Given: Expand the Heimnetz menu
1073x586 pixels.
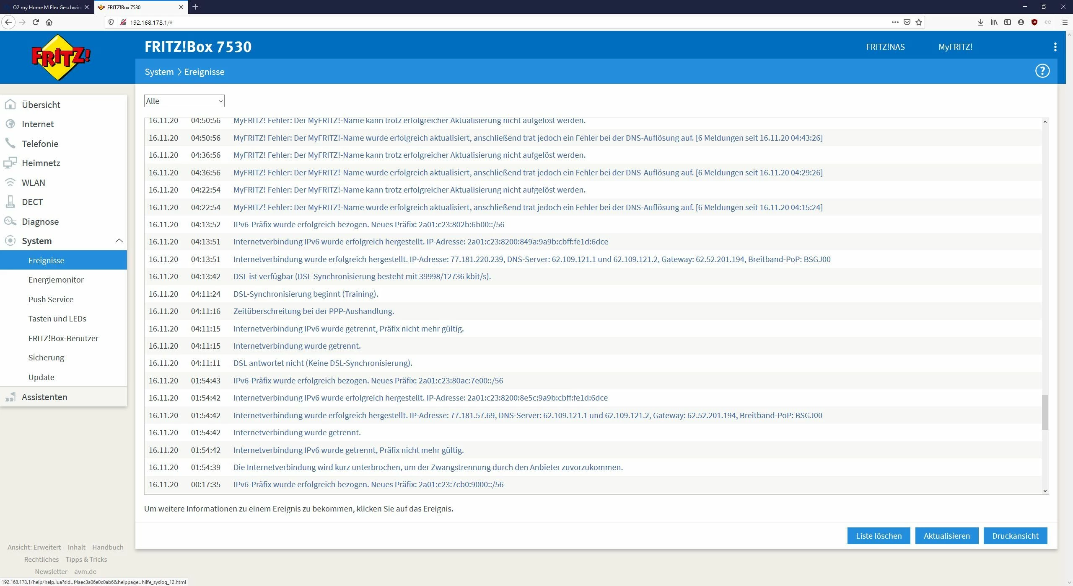Looking at the screenshot, I should (x=41, y=163).
